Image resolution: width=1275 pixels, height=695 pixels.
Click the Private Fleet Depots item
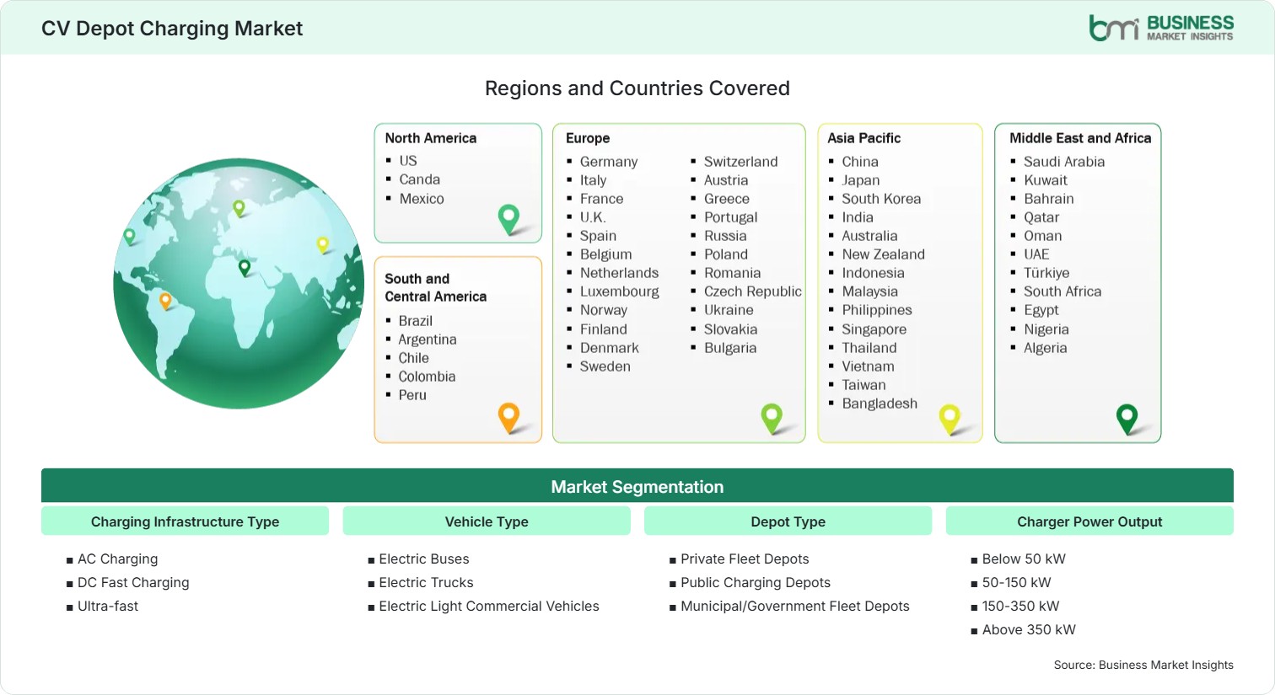click(x=745, y=559)
